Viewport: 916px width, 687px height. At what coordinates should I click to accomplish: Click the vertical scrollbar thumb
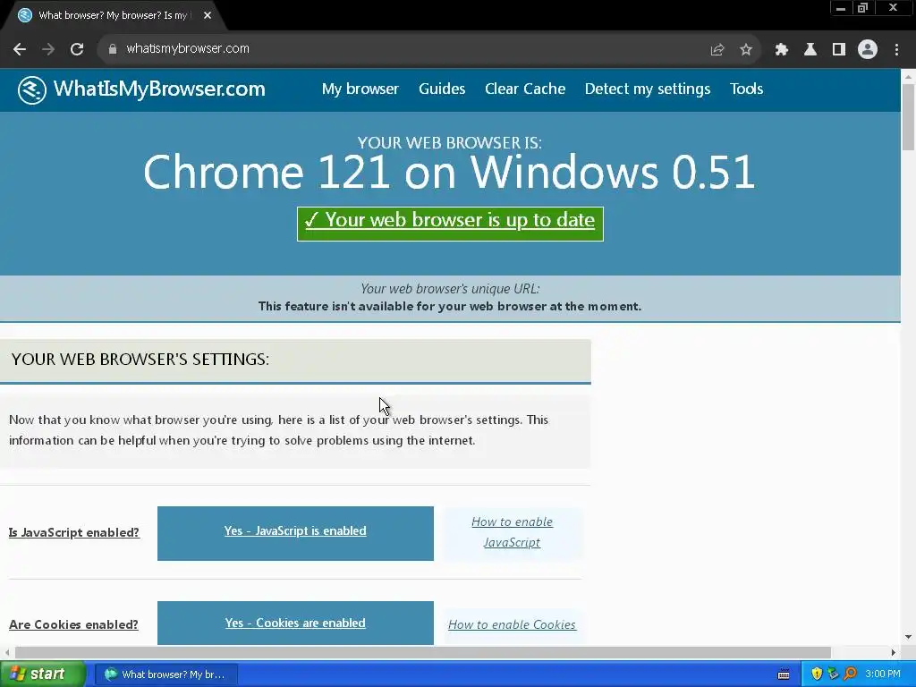coord(909,117)
